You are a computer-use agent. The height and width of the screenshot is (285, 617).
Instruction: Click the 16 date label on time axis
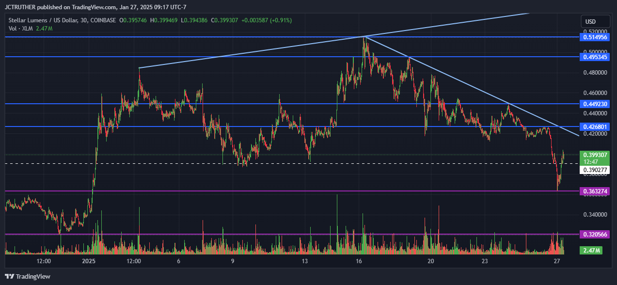point(359,261)
